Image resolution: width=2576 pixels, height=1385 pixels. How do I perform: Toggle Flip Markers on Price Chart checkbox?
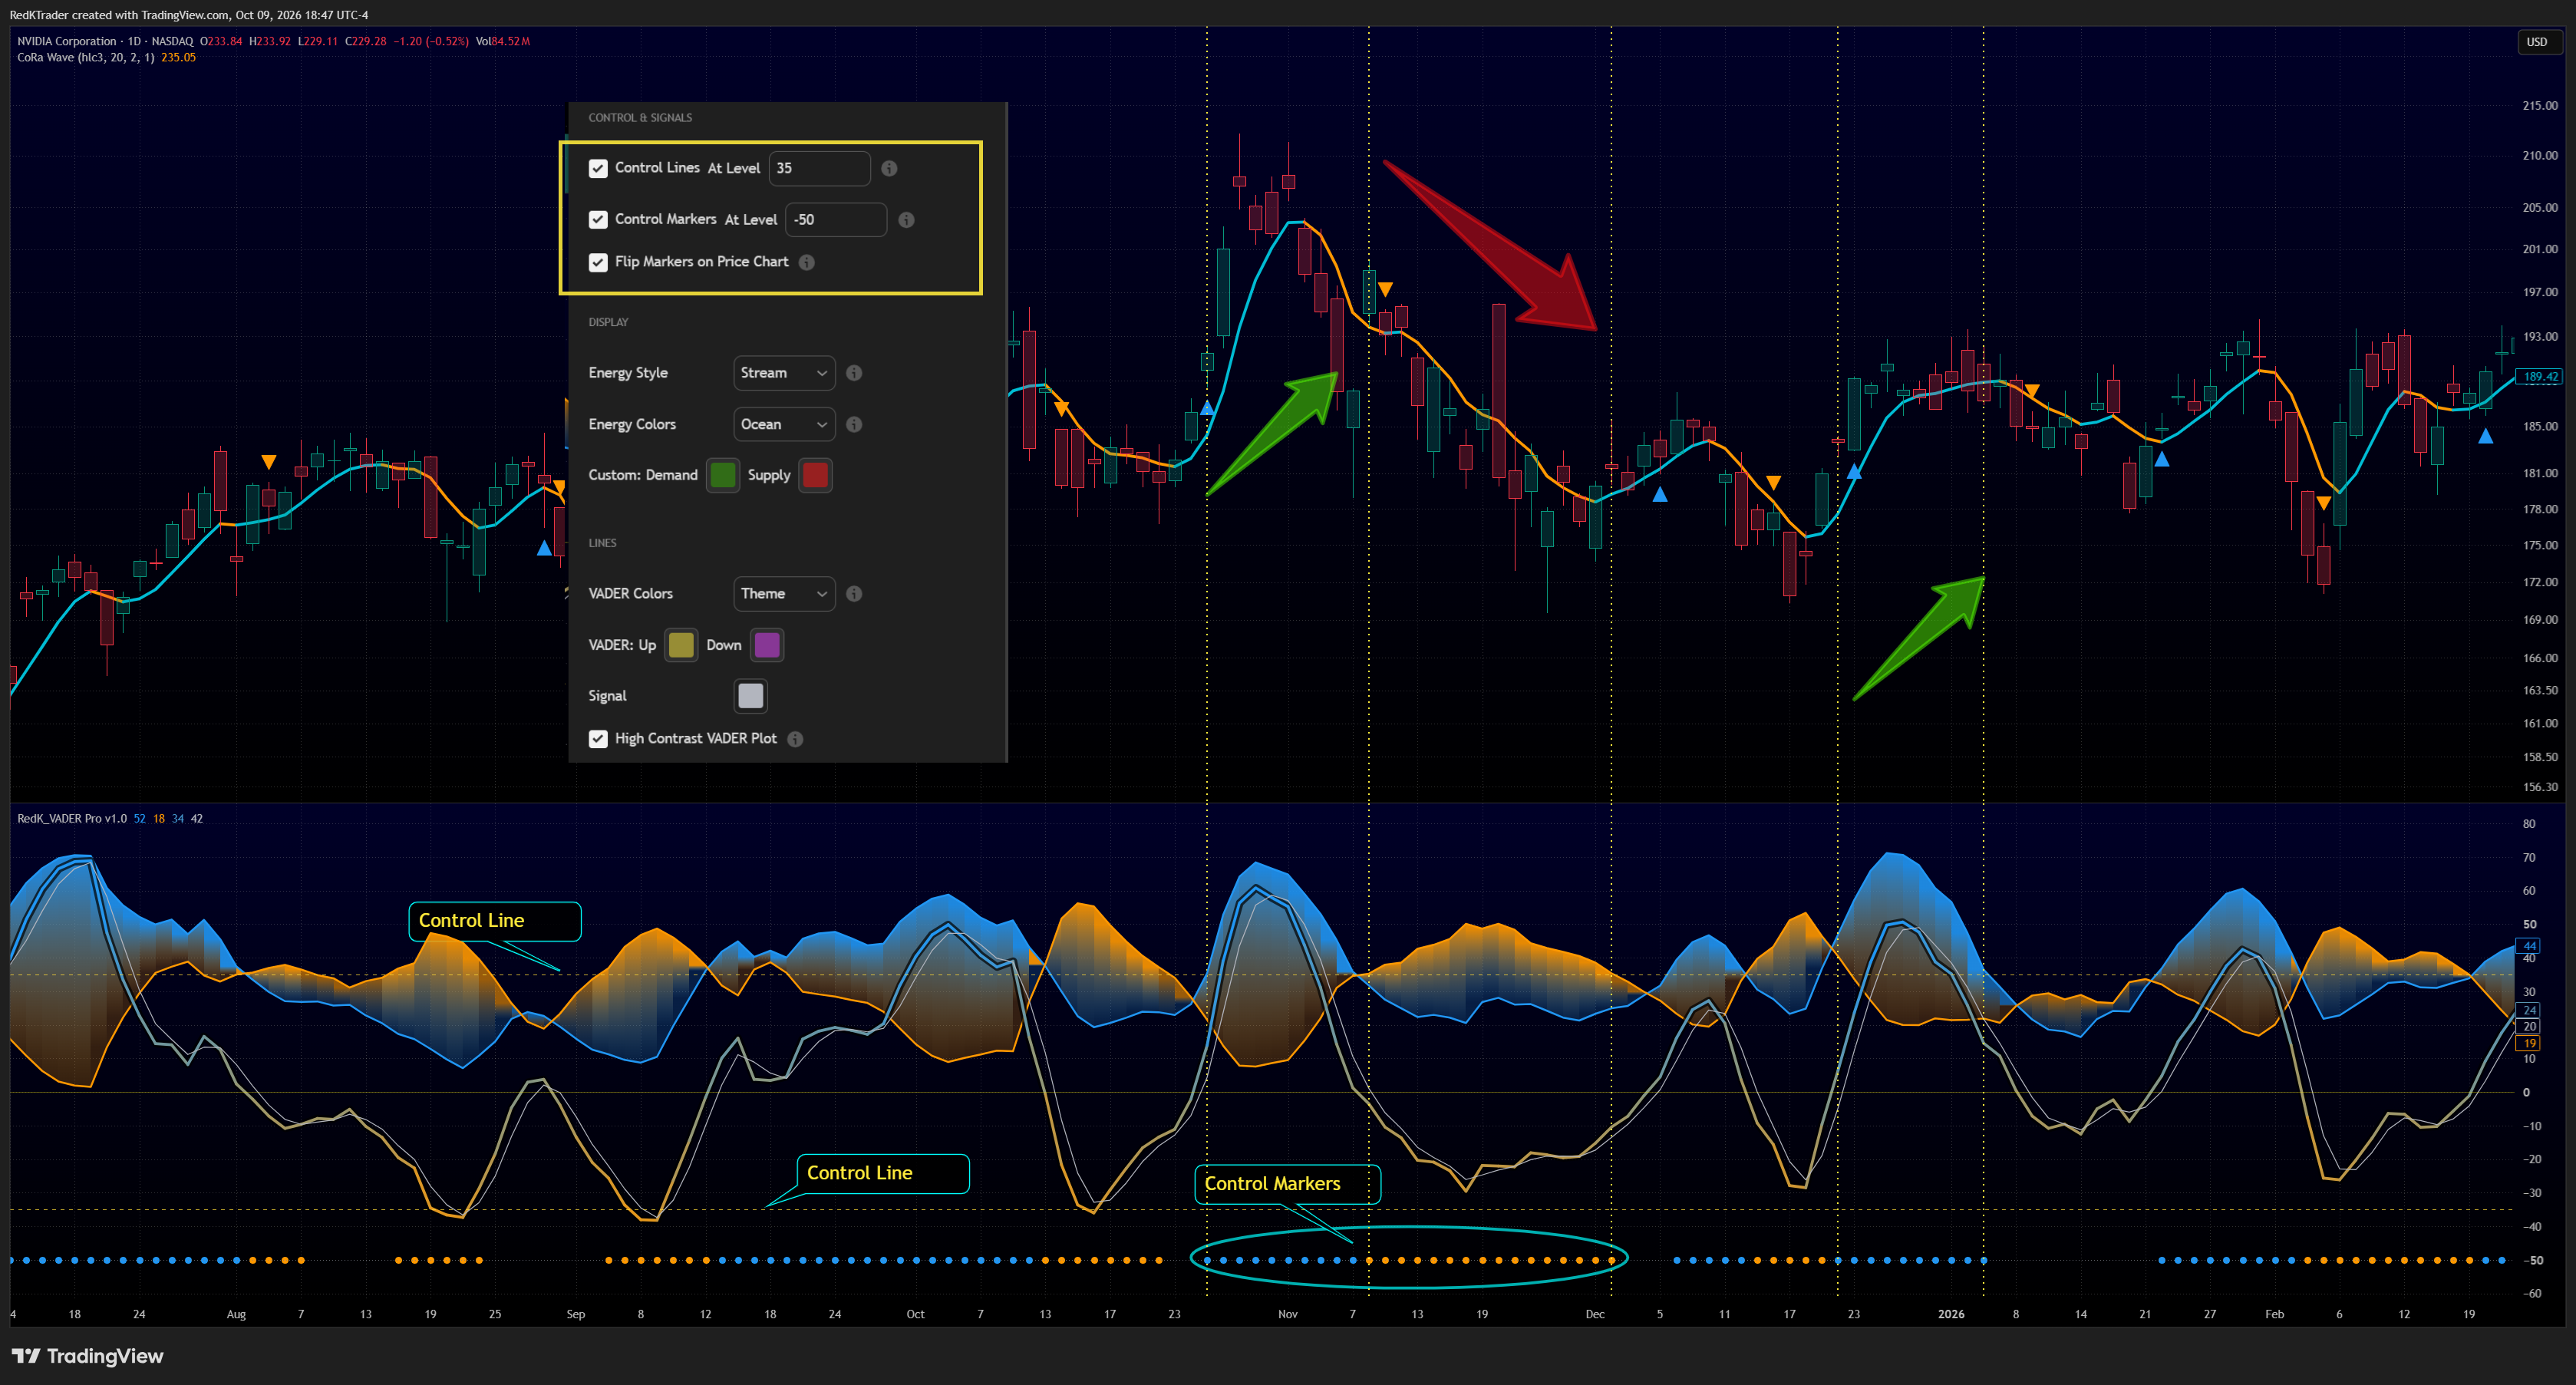[x=598, y=262]
